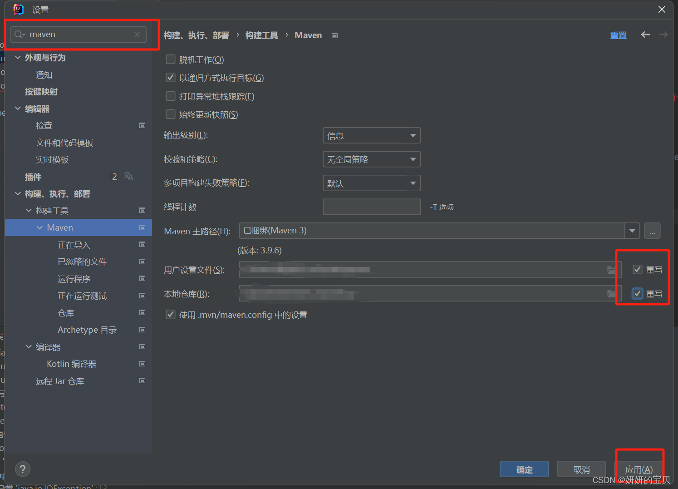The height and width of the screenshot is (489, 678).
Task: Click the clear search X icon
Action: (x=137, y=35)
